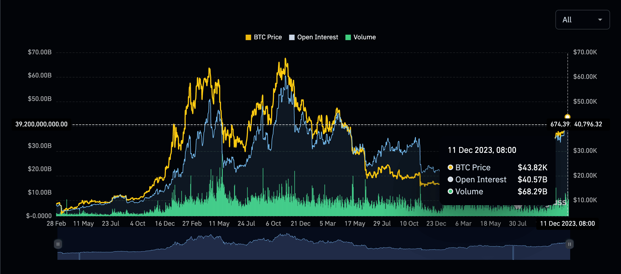Click the 5 Mar x-axis label
Viewport: 621px width, 274px height.
point(328,224)
